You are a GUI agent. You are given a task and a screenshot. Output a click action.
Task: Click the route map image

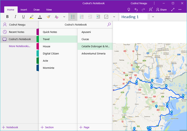coord(150,87)
